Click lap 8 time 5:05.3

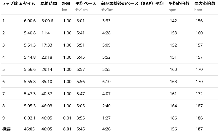point(30,106)
